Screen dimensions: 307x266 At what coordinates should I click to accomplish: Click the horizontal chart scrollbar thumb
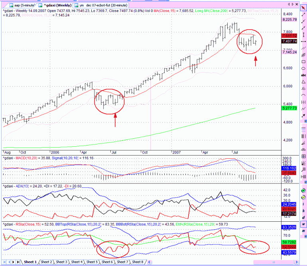click(x=274, y=262)
